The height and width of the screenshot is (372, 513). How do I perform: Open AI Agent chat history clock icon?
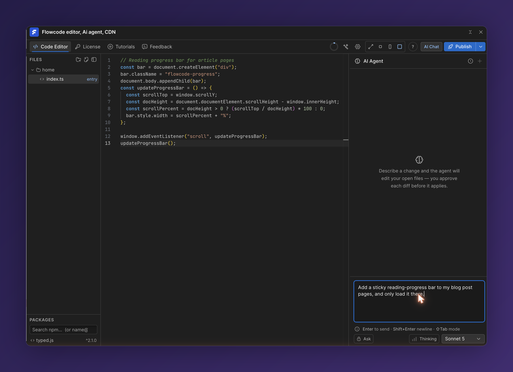[x=470, y=61]
